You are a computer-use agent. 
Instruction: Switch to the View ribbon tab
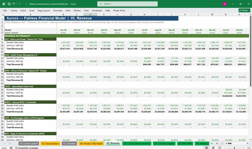86,10
